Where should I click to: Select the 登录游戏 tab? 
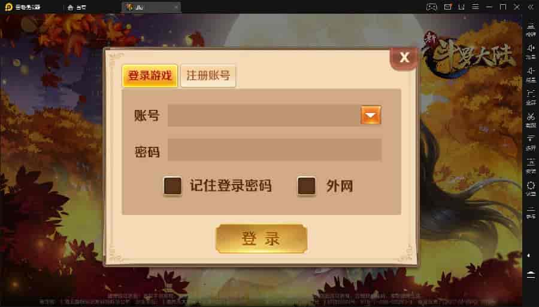click(150, 75)
